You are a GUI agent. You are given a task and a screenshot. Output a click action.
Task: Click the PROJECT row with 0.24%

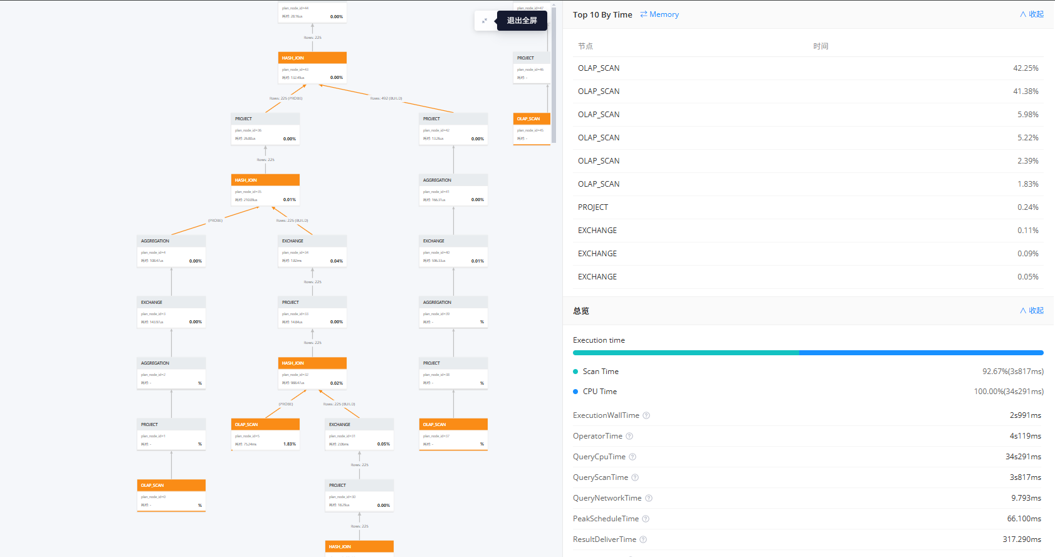[x=807, y=207]
